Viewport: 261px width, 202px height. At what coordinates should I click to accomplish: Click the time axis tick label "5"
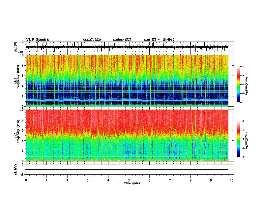click(x=129, y=180)
